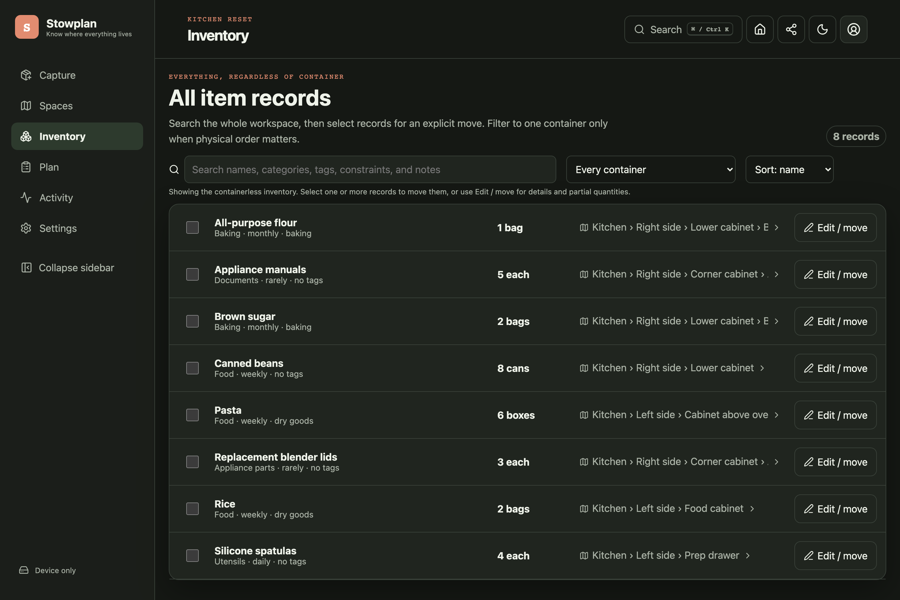Click the Settings gear icon in sidebar
The image size is (900, 600).
26,228
